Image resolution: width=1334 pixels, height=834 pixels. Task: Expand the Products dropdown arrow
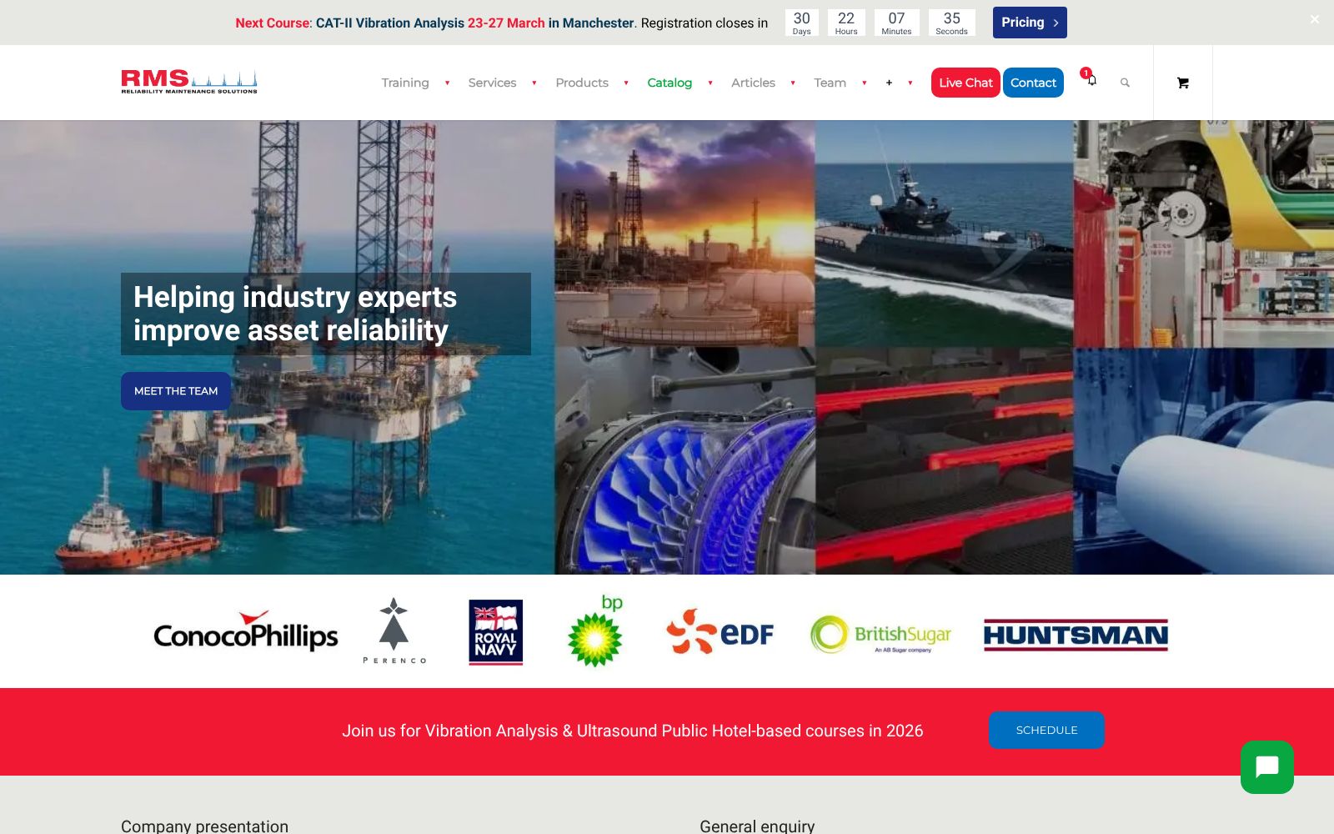coord(626,83)
